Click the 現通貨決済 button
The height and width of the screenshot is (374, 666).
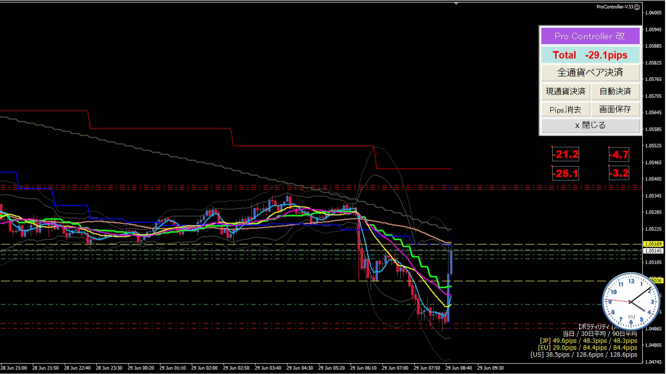coord(565,91)
